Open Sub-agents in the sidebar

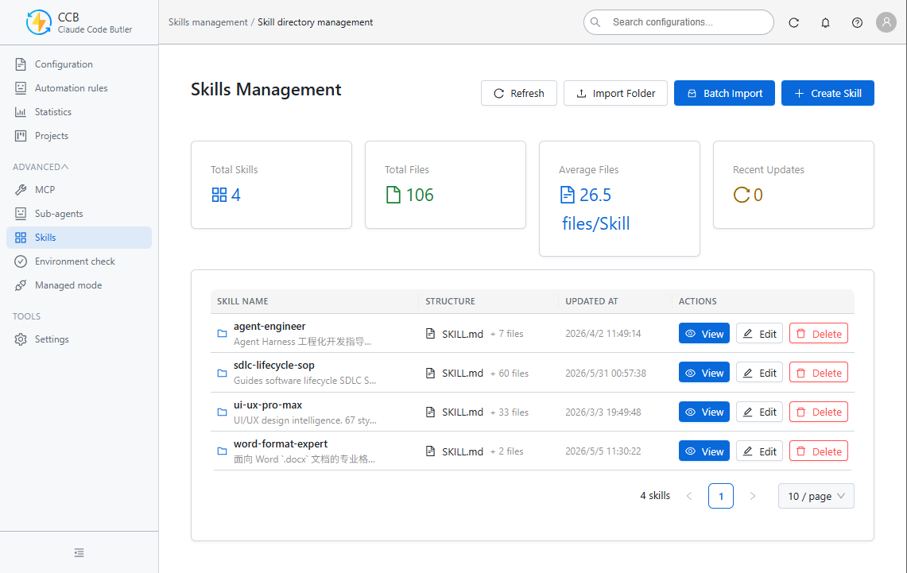(79, 213)
